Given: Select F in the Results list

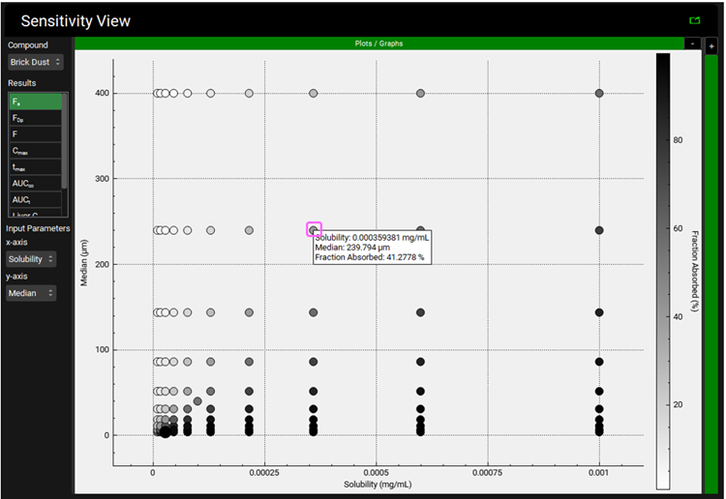Looking at the screenshot, I should 34,133.
